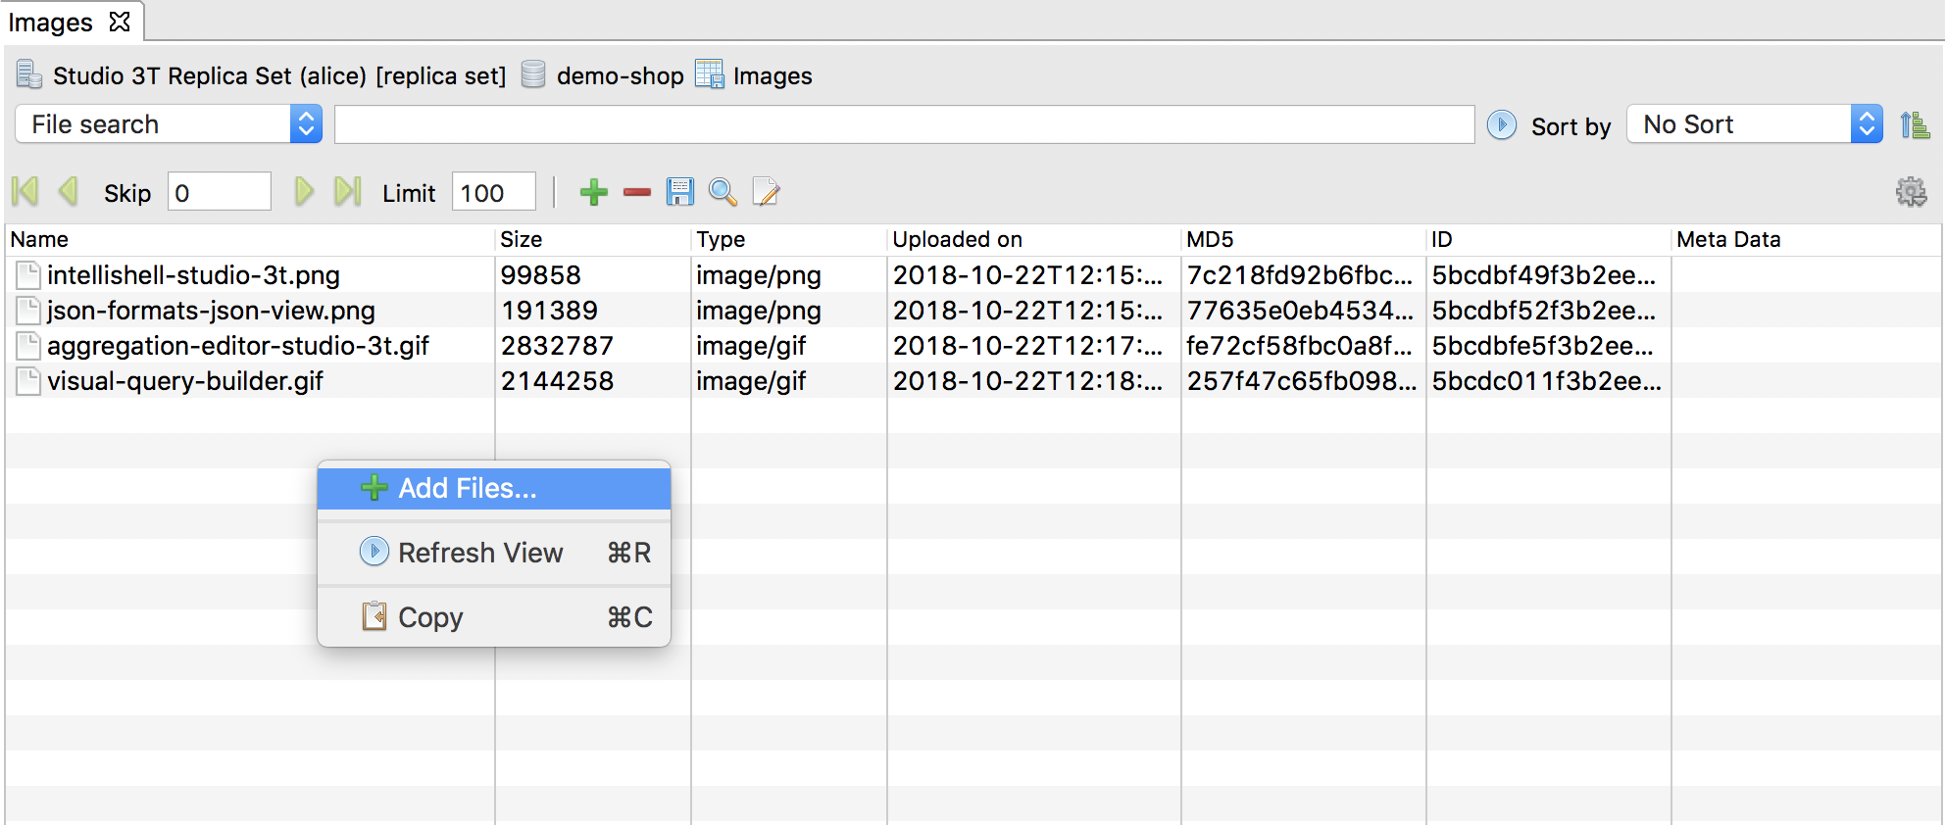
Task: Click the edit metadata pencil icon
Action: tap(766, 192)
